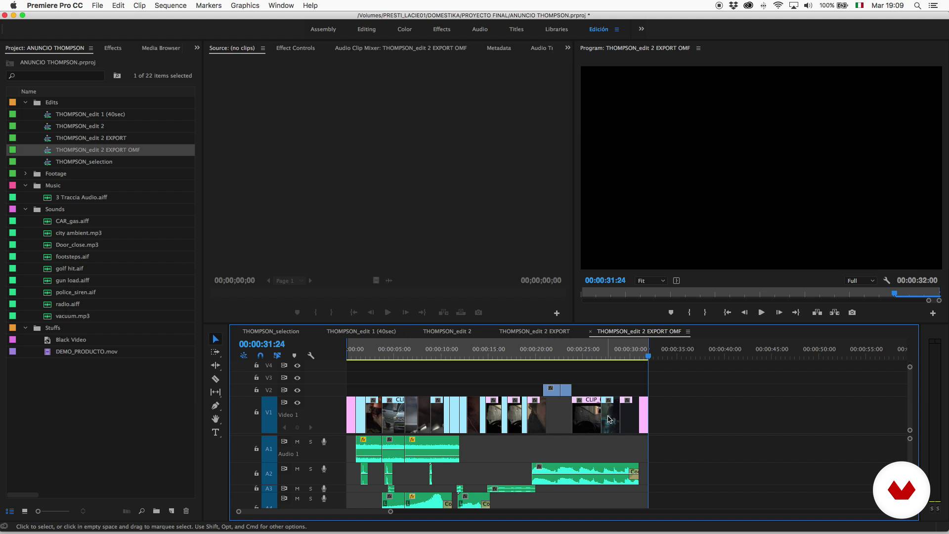Open macOS Spotlight search
The image size is (949, 534).
click(917, 5)
